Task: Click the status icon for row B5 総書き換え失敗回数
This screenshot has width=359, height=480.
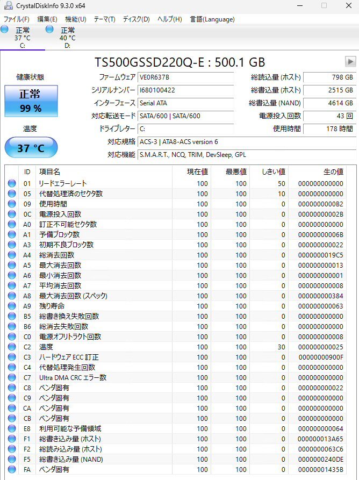Action: [x=12, y=316]
